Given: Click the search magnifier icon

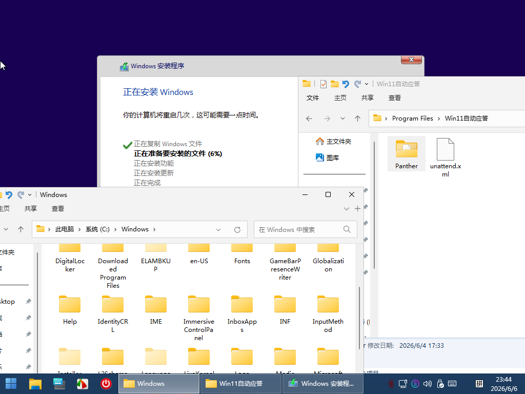Looking at the screenshot, I should (x=347, y=229).
